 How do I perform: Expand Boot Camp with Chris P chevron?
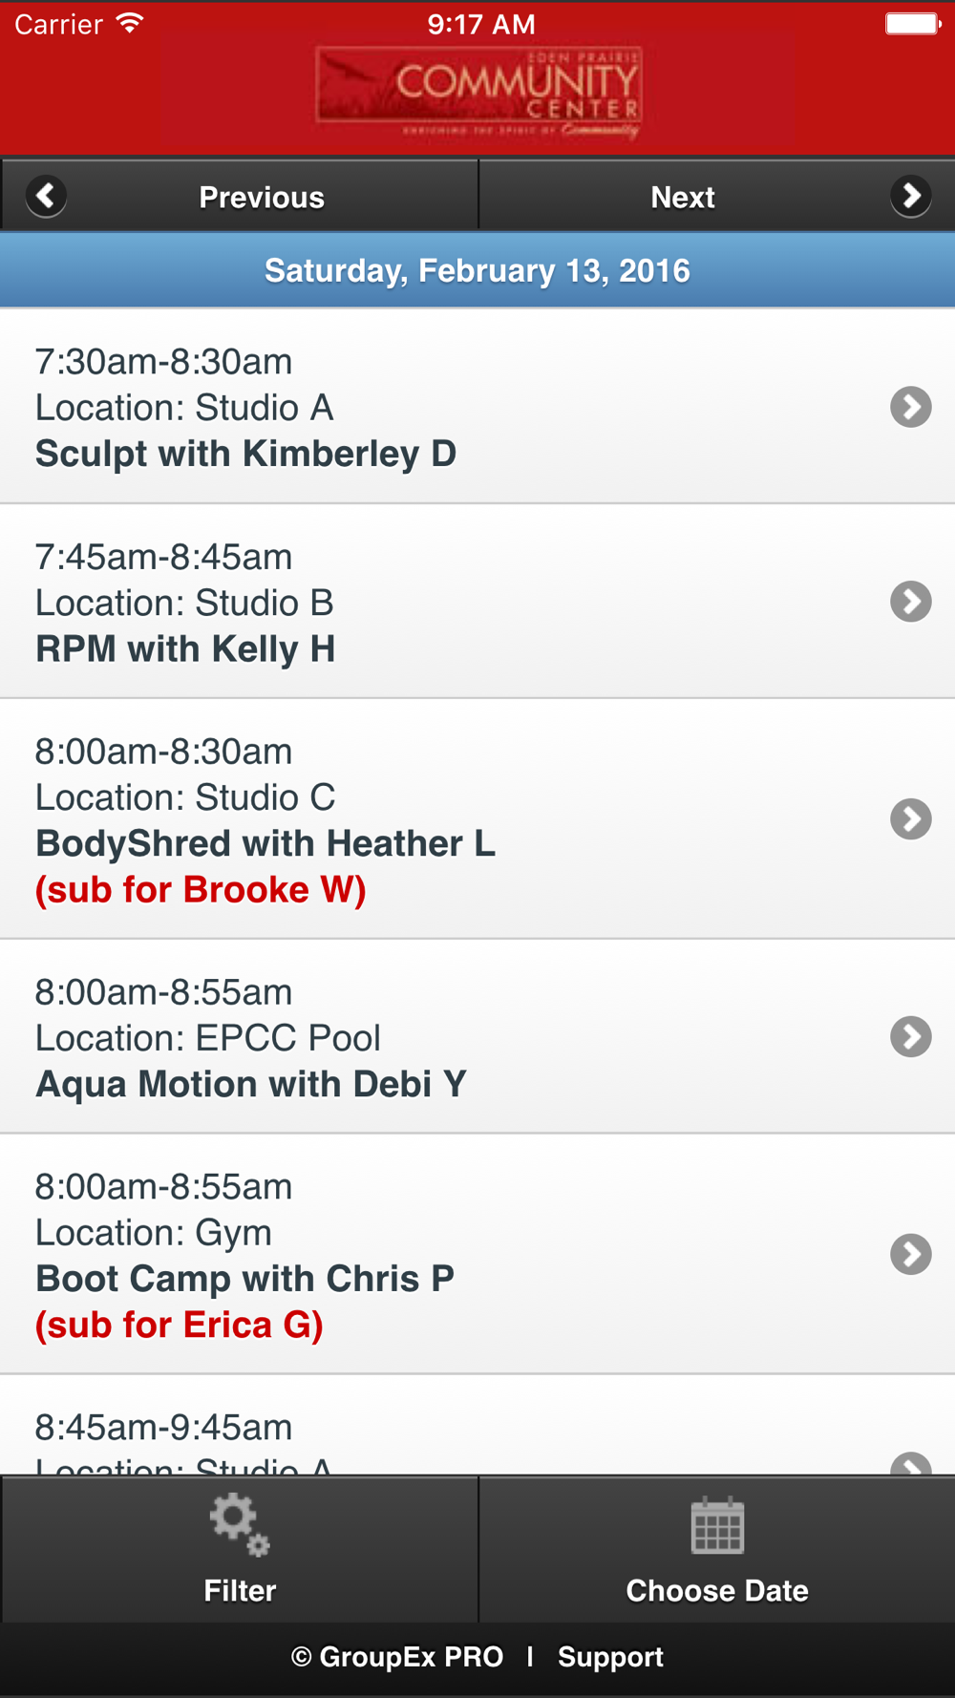(911, 1255)
